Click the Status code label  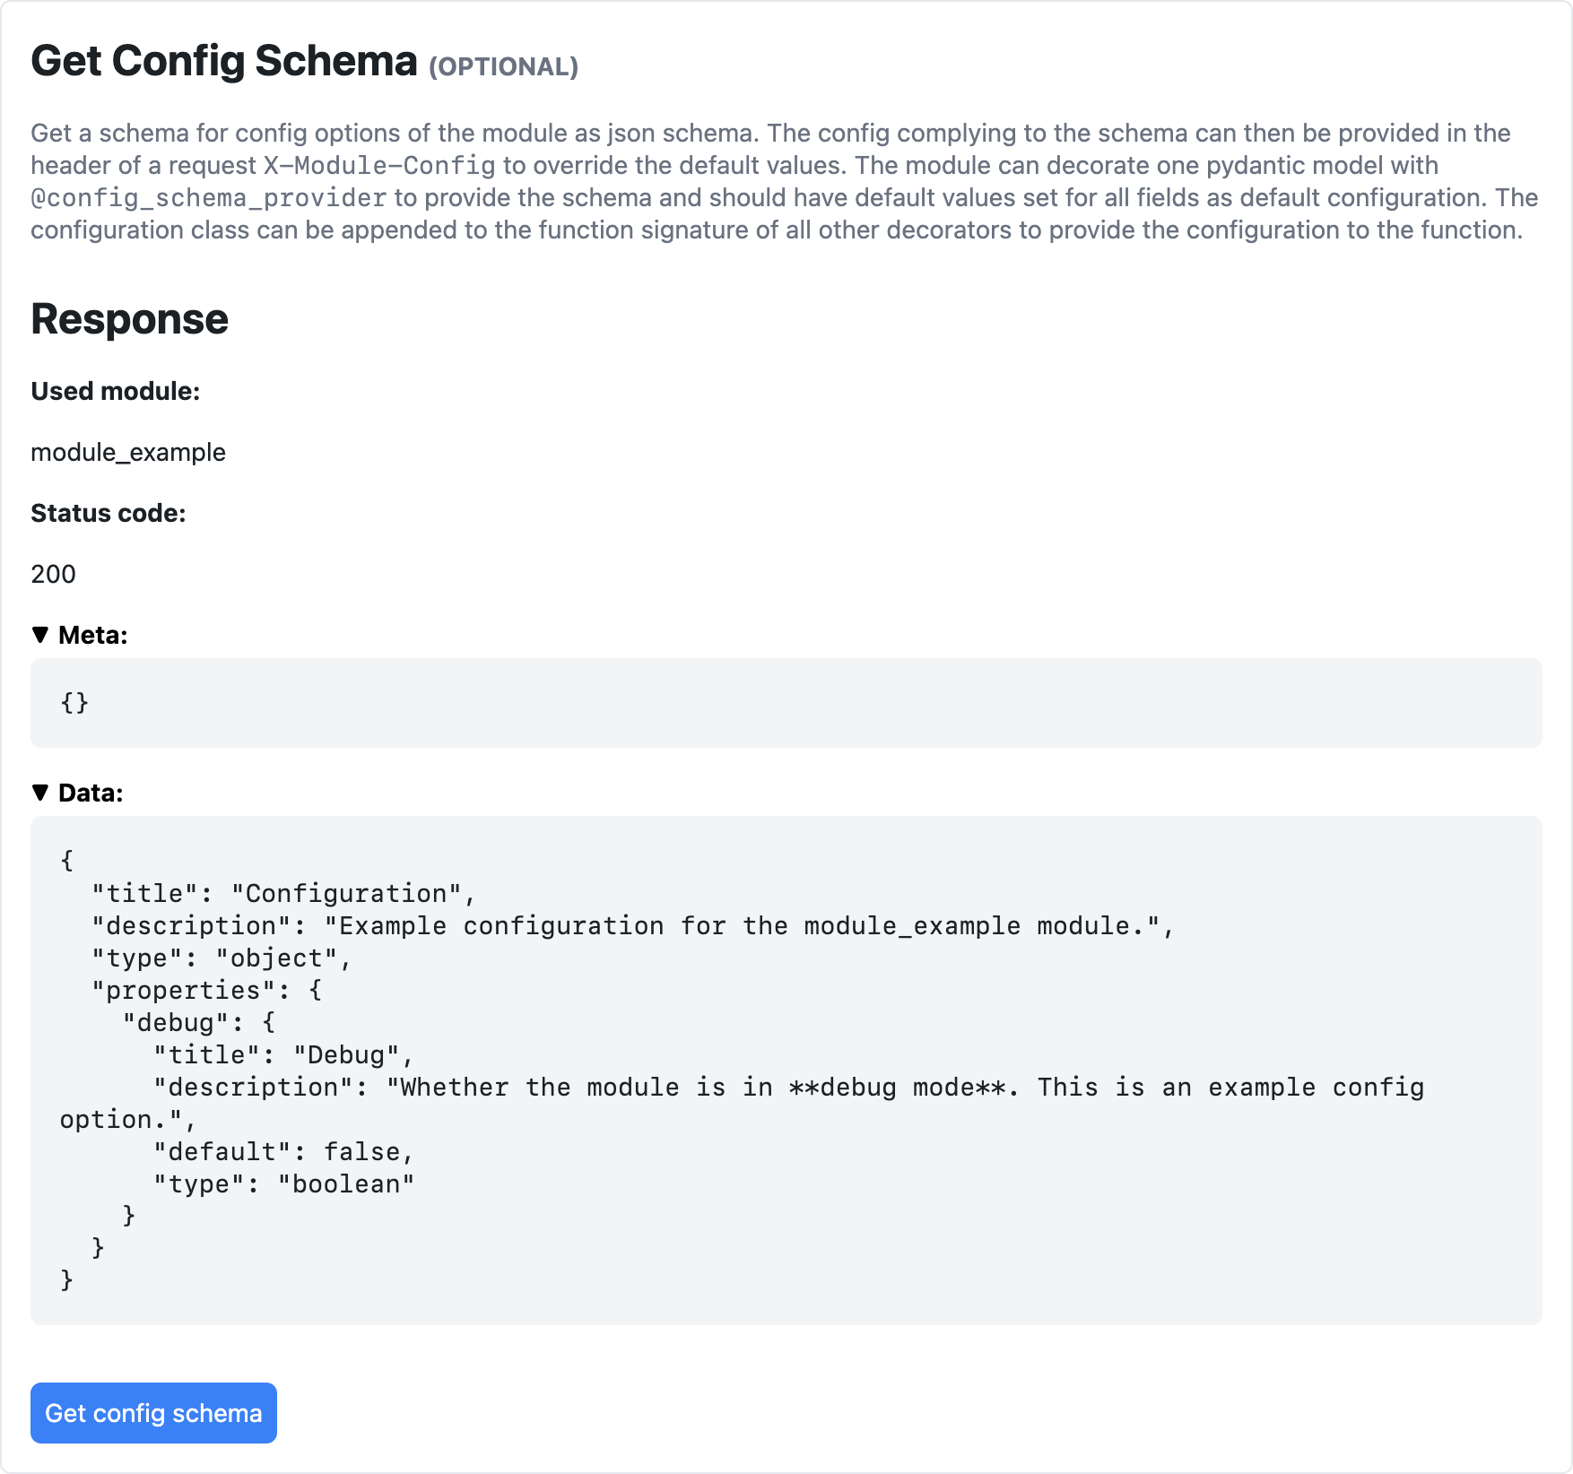(108, 513)
